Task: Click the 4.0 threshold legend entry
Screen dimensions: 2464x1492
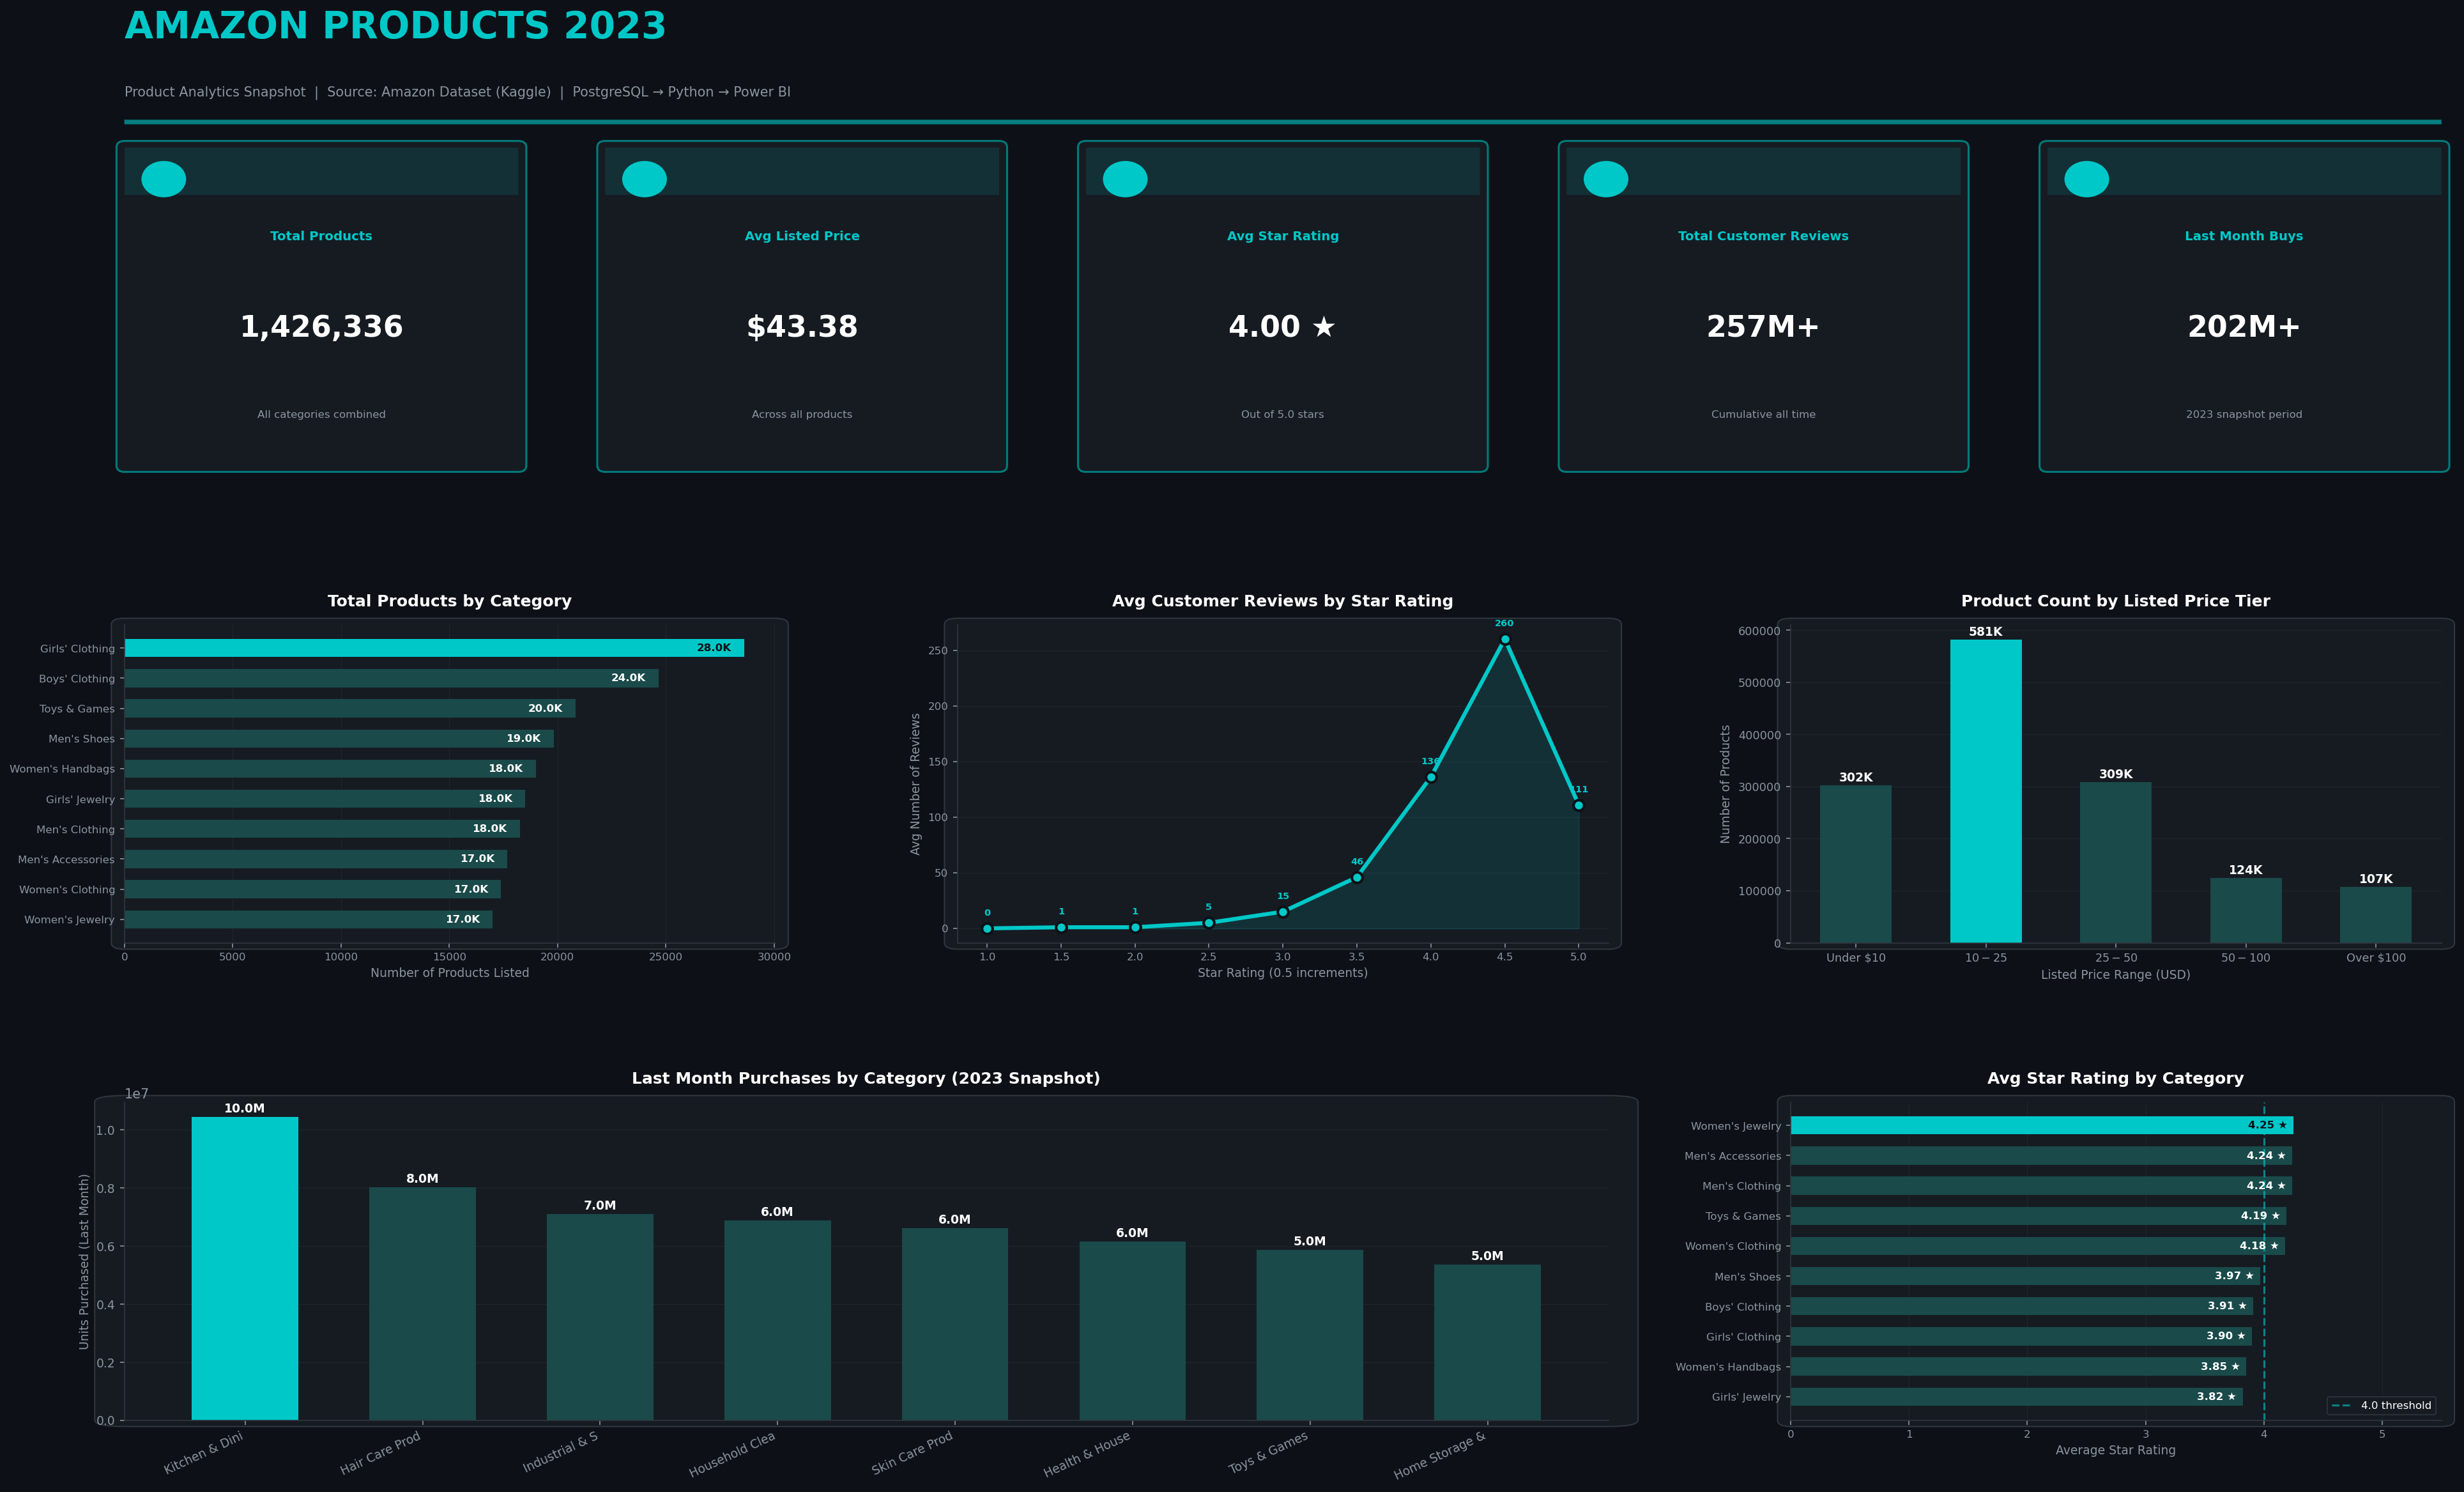Action: point(2381,1405)
